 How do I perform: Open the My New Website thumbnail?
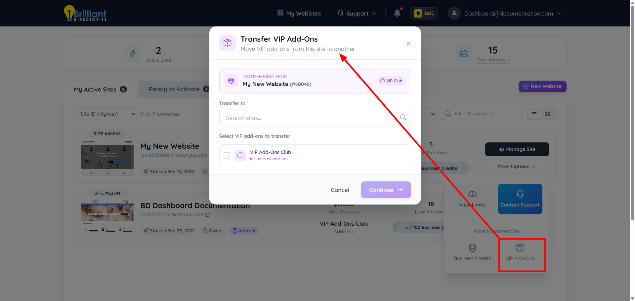point(107,157)
